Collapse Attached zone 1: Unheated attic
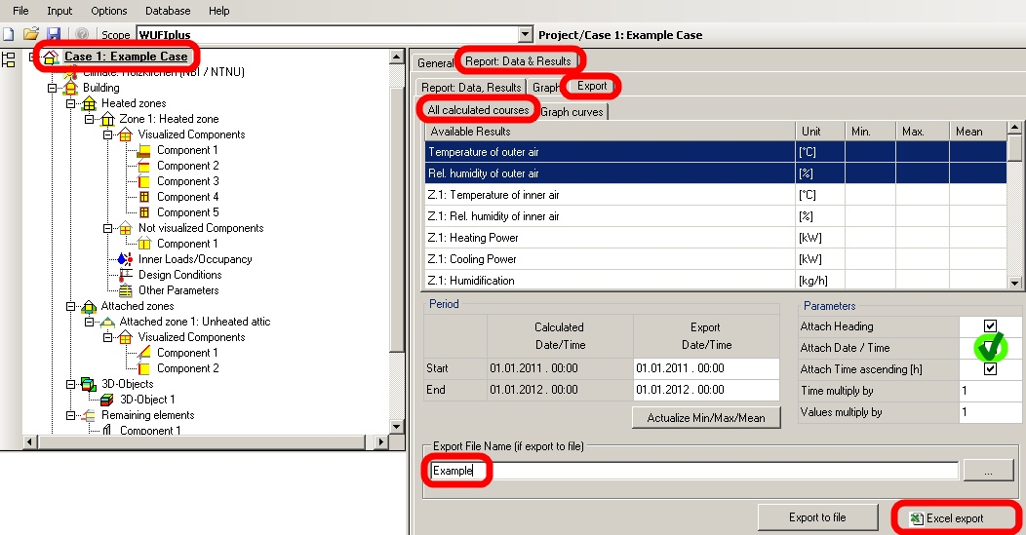The height and width of the screenshot is (535, 1026). tap(89, 322)
